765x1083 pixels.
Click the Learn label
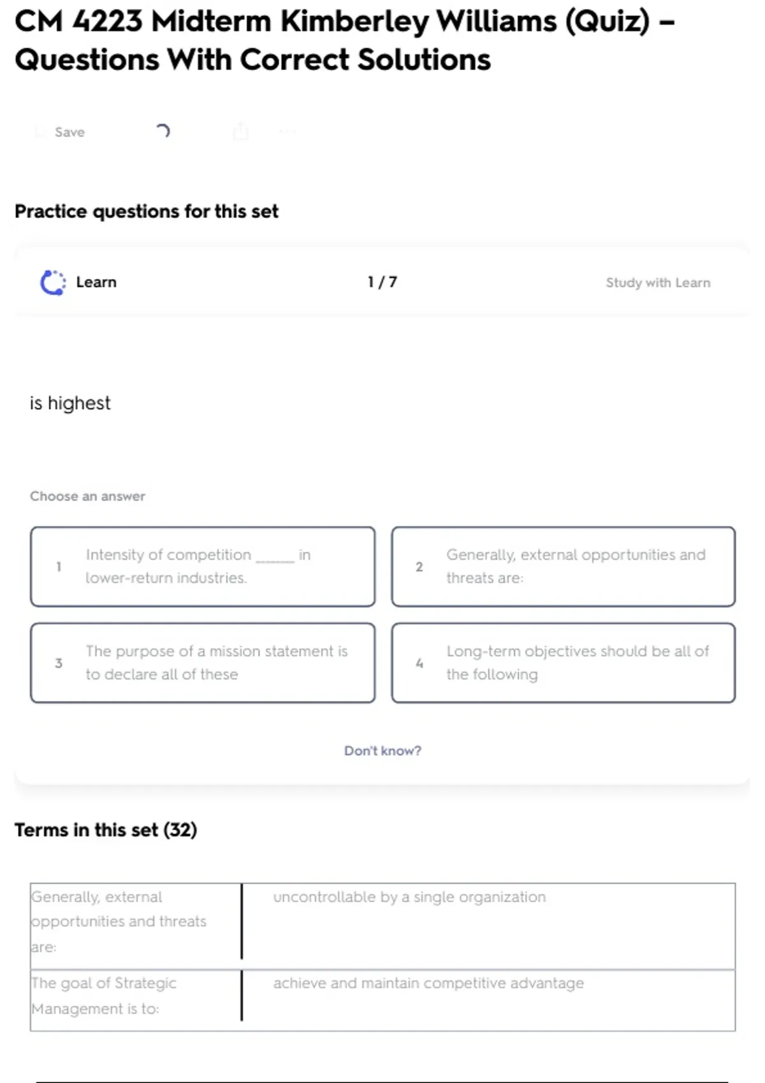pyautogui.click(x=96, y=282)
